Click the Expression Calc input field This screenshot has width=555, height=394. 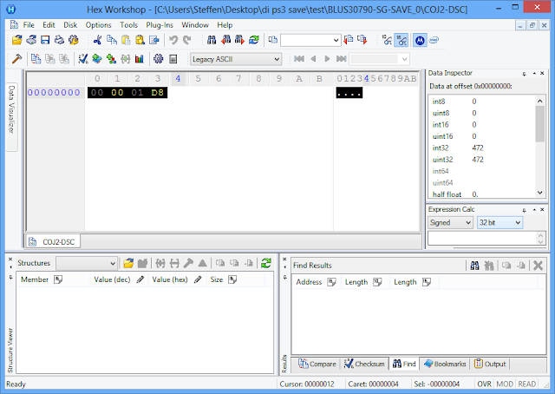click(x=481, y=238)
